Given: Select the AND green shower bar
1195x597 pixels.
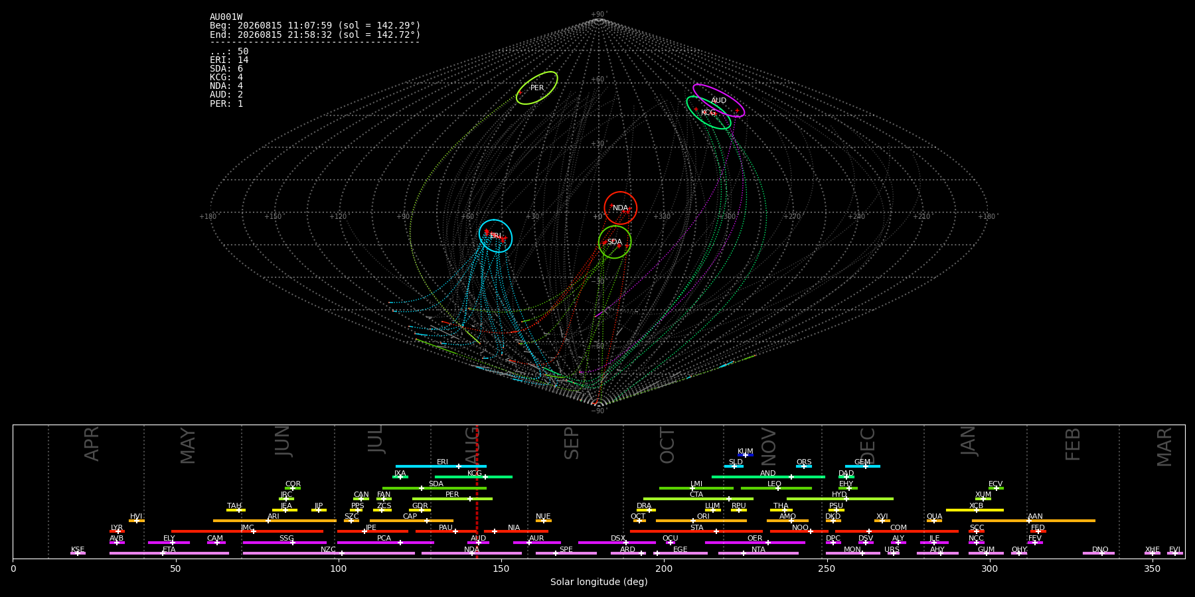Looking at the screenshot, I should tap(768, 477).
